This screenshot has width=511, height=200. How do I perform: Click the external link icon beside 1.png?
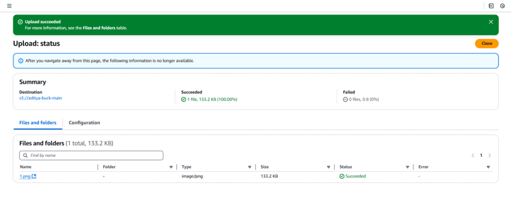click(x=34, y=176)
